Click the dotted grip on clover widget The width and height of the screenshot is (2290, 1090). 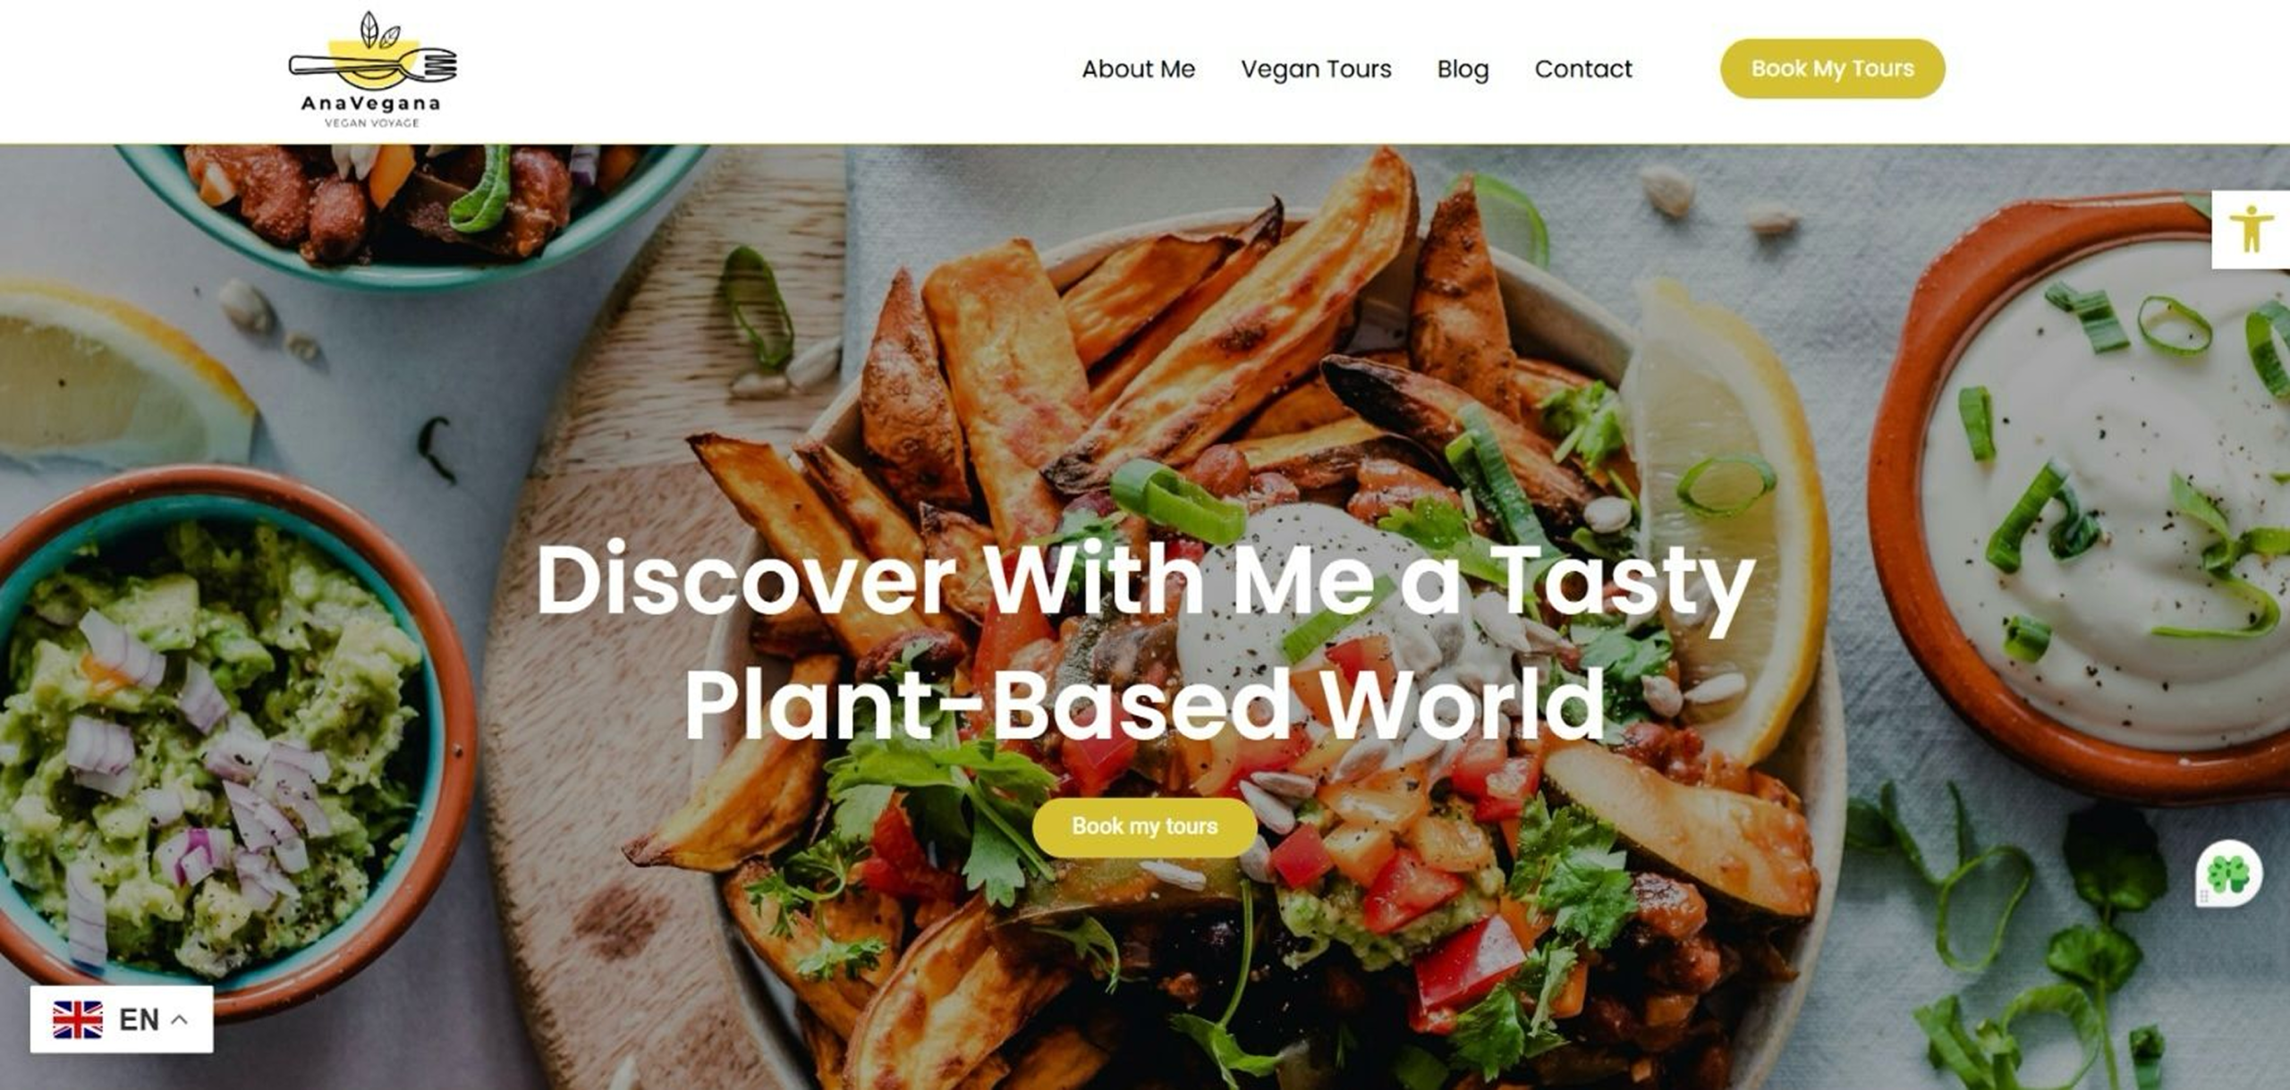[x=2205, y=896]
